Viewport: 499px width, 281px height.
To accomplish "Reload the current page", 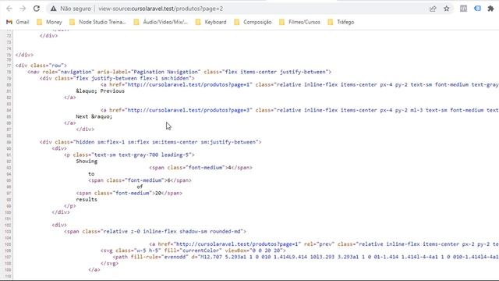I will coord(37,9).
